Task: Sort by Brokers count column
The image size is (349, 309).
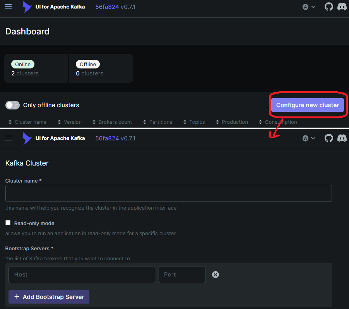Action: coord(112,122)
